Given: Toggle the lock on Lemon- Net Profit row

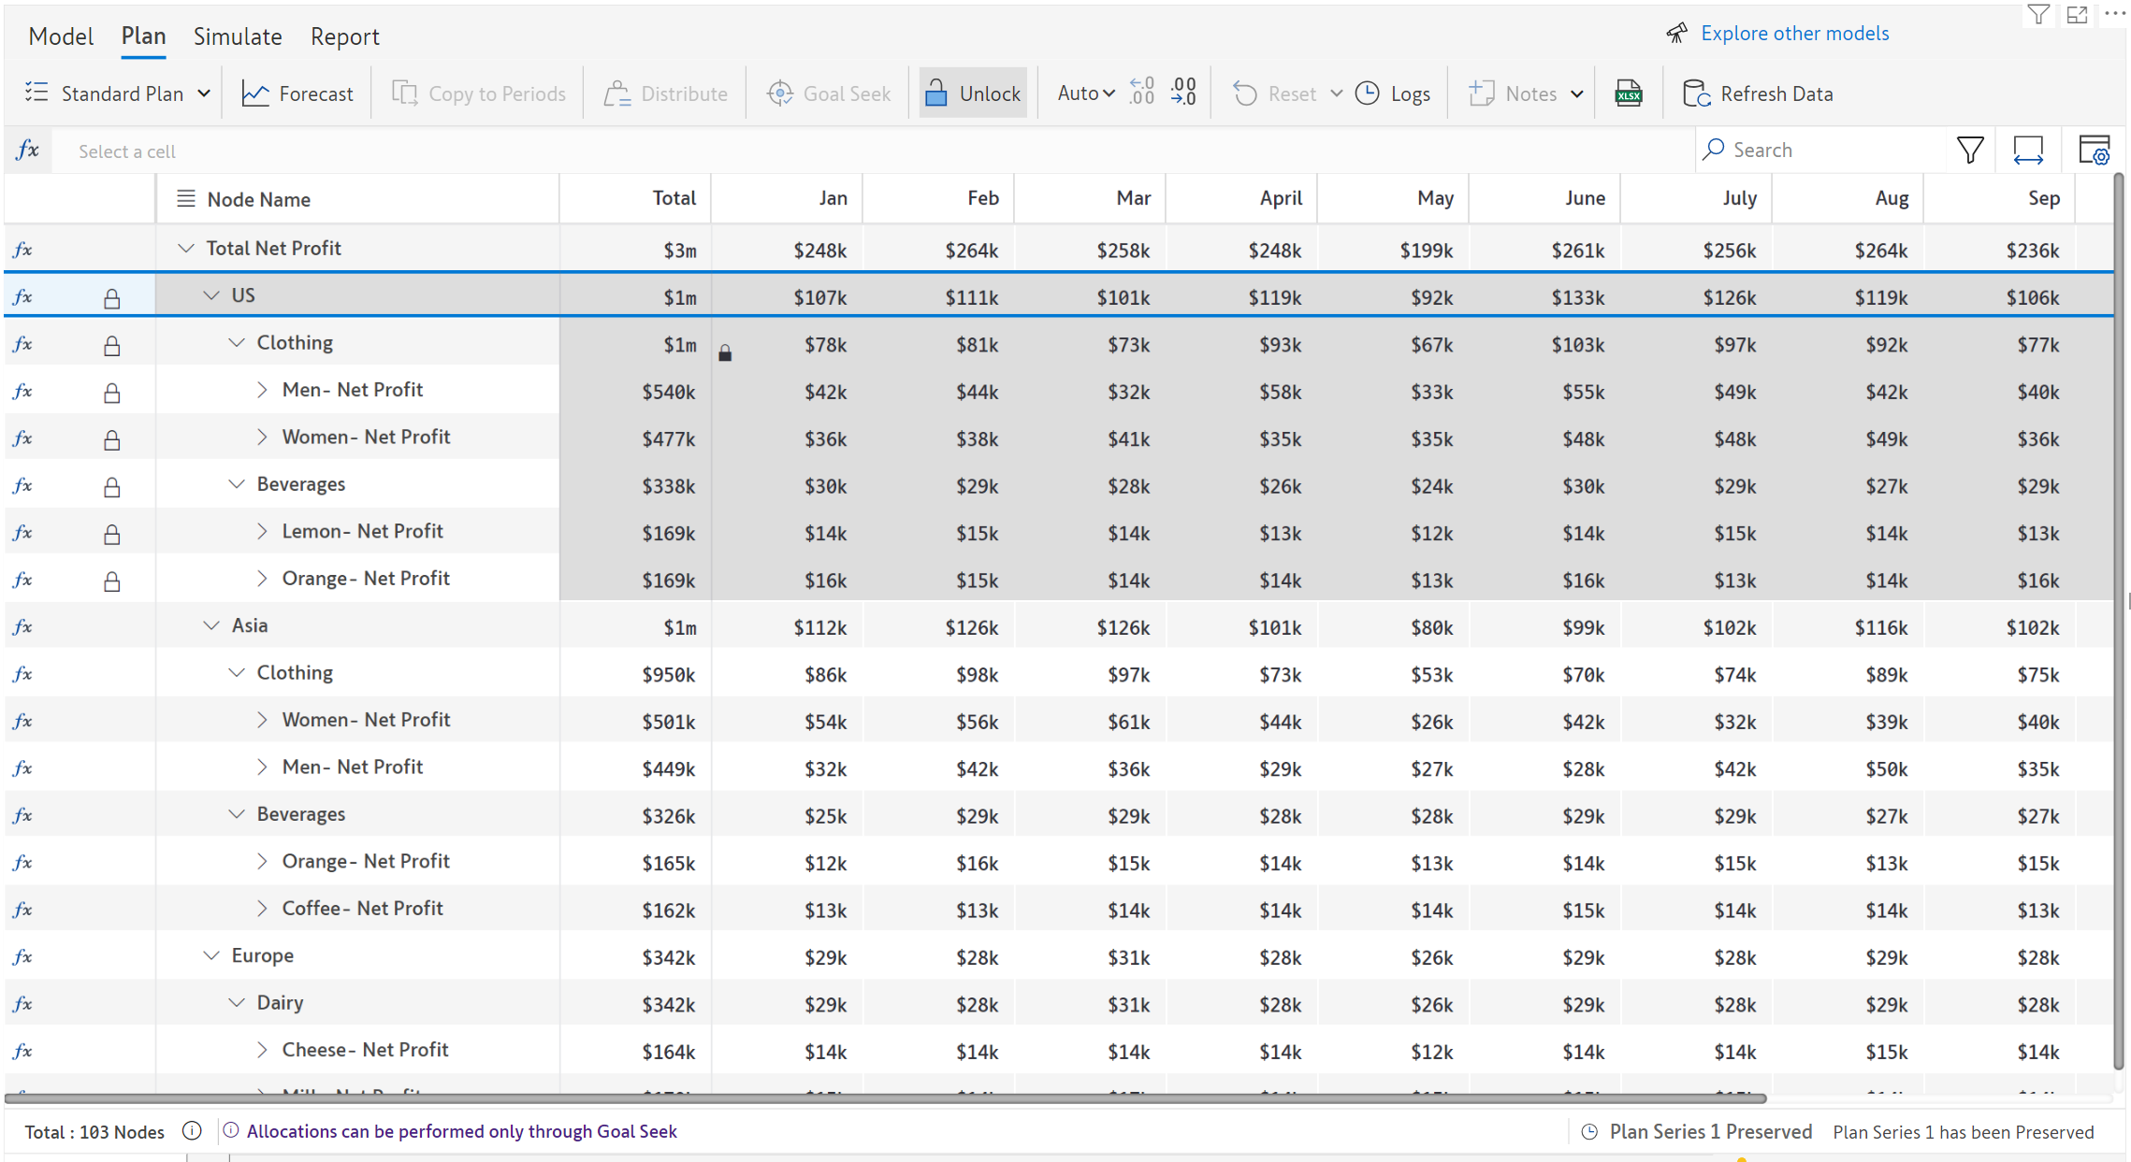Looking at the screenshot, I should (111, 534).
